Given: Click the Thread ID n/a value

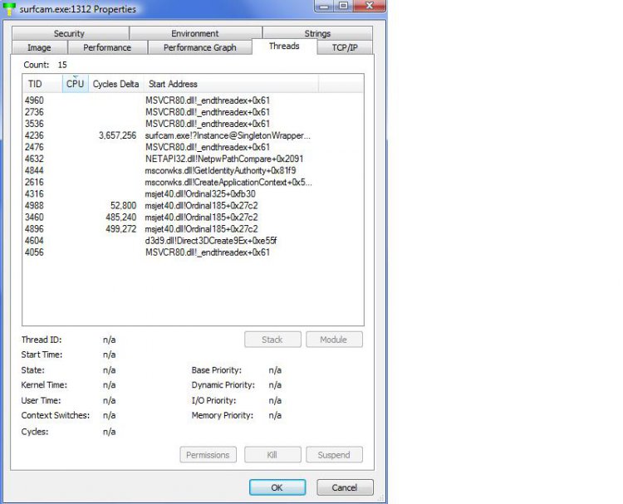Looking at the screenshot, I should tap(110, 340).
